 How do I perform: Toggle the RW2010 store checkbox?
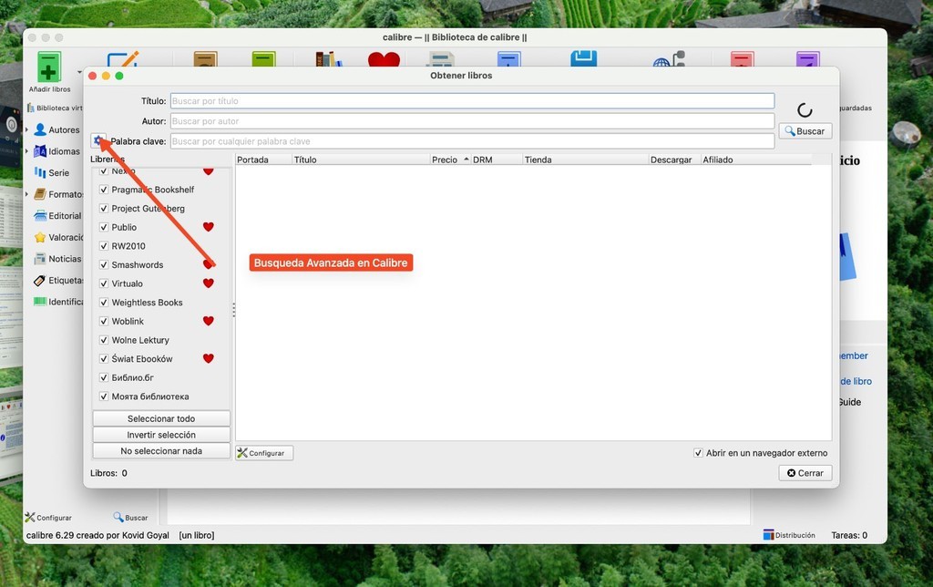pos(104,246)
